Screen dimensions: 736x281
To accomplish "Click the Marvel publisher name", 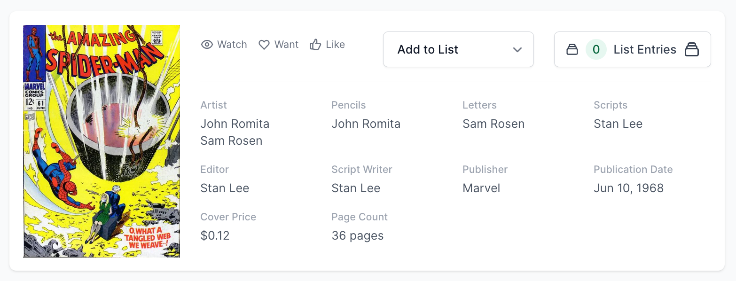I will pyautogui.click(x=481, y=188).
